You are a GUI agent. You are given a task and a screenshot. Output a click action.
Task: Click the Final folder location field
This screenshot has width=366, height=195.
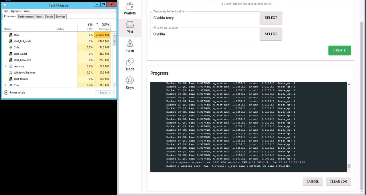tap(205, 34)
